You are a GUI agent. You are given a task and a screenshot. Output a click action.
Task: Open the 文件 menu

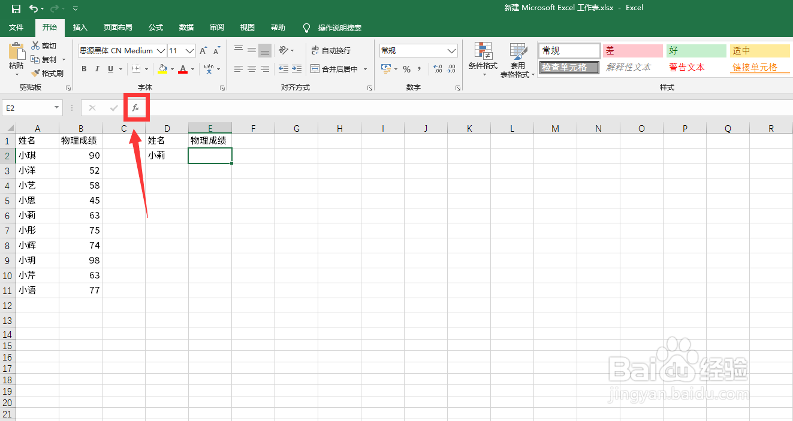point(17,28)
